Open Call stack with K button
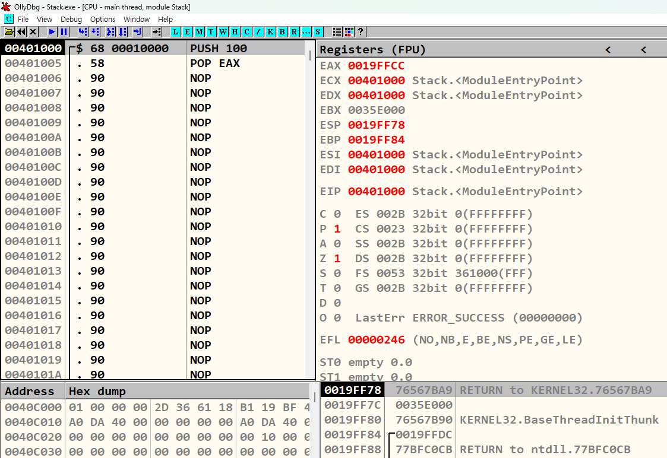The image size is (667, 458). [270, 31]
